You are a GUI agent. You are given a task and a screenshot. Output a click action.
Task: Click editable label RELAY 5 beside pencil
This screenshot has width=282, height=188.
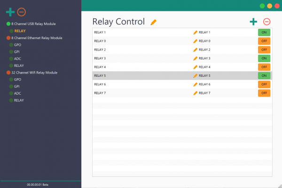tap(204, 75)
